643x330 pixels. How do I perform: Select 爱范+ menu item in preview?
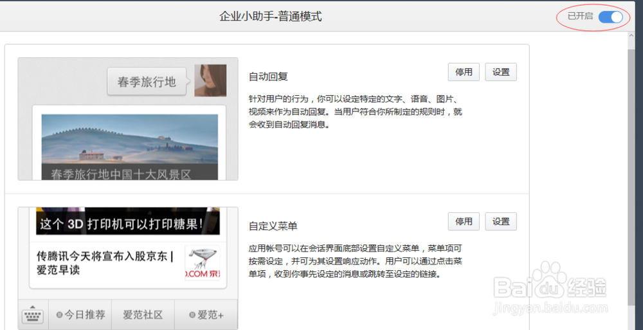206,315
